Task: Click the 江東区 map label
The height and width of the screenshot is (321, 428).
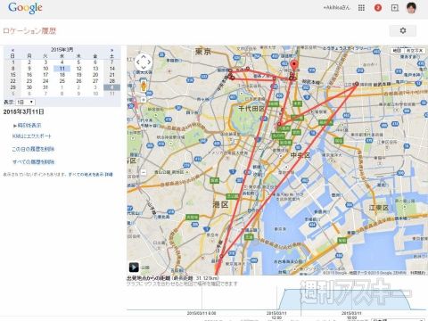Action: 379,208
